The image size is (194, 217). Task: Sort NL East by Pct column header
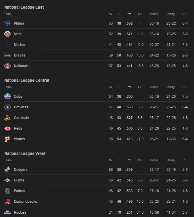pyautogui.click(x=129, y=14)
